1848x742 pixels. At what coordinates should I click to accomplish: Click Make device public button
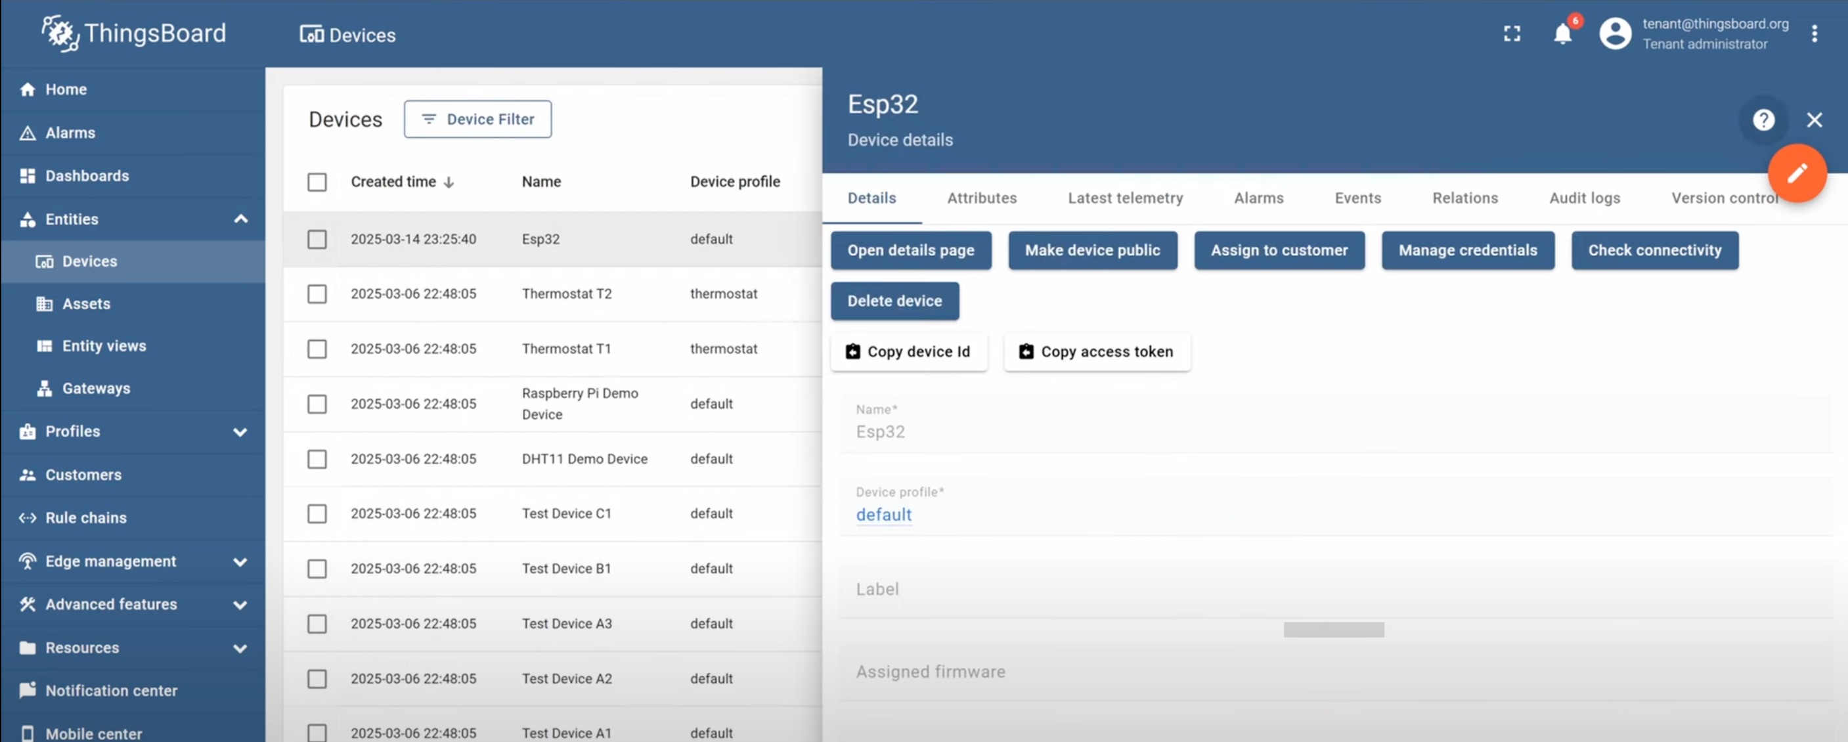1093,250
